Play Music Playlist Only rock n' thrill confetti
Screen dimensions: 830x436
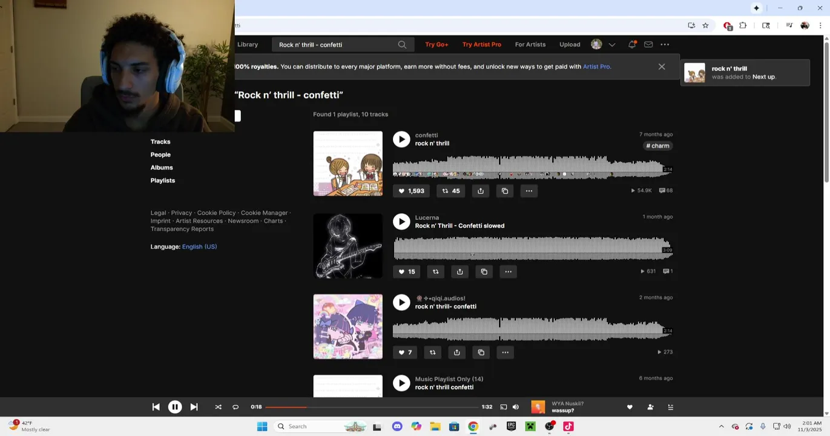coord(401,383)
